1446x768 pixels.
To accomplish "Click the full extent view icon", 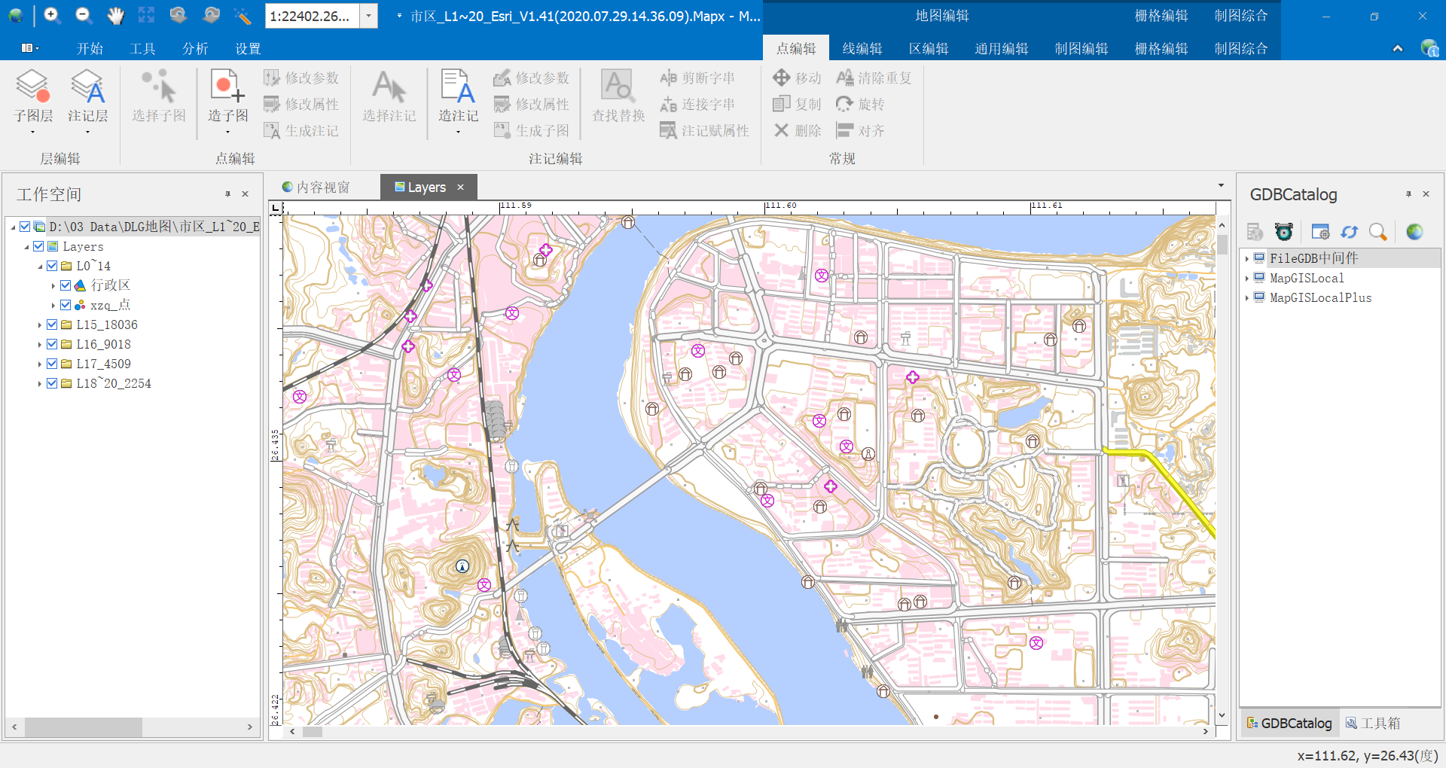I will [x=147, y=15].
